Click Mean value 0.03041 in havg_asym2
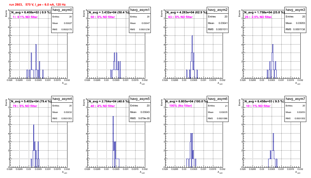Viewport: 311px width, 178px height. (223, 23)
